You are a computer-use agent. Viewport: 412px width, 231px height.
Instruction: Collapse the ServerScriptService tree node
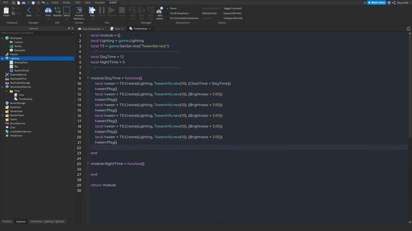coord(3,87)
